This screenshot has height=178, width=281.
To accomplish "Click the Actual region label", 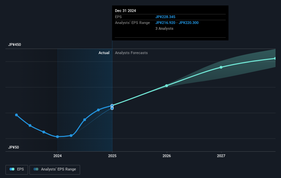I will [x=104, y=53].
